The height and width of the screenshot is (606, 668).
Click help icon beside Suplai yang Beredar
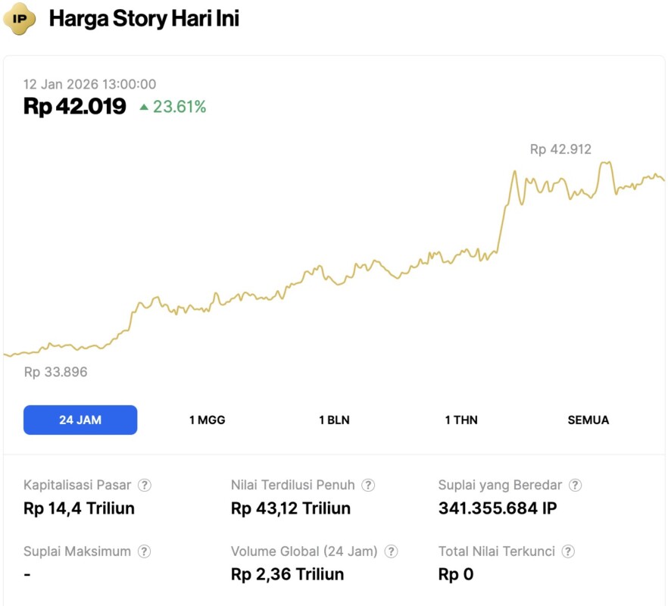pyautogui.click(x=576, y=486)
